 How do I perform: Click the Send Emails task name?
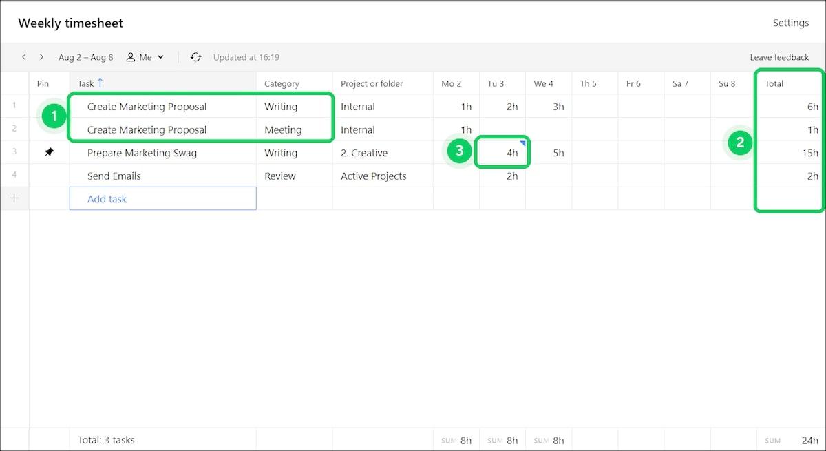tap(114, 176)
